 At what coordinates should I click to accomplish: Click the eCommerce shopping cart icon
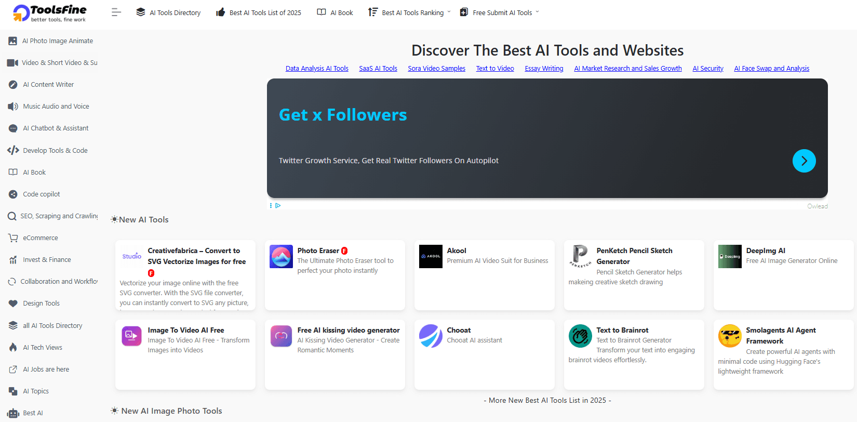[x=13, y=238]
